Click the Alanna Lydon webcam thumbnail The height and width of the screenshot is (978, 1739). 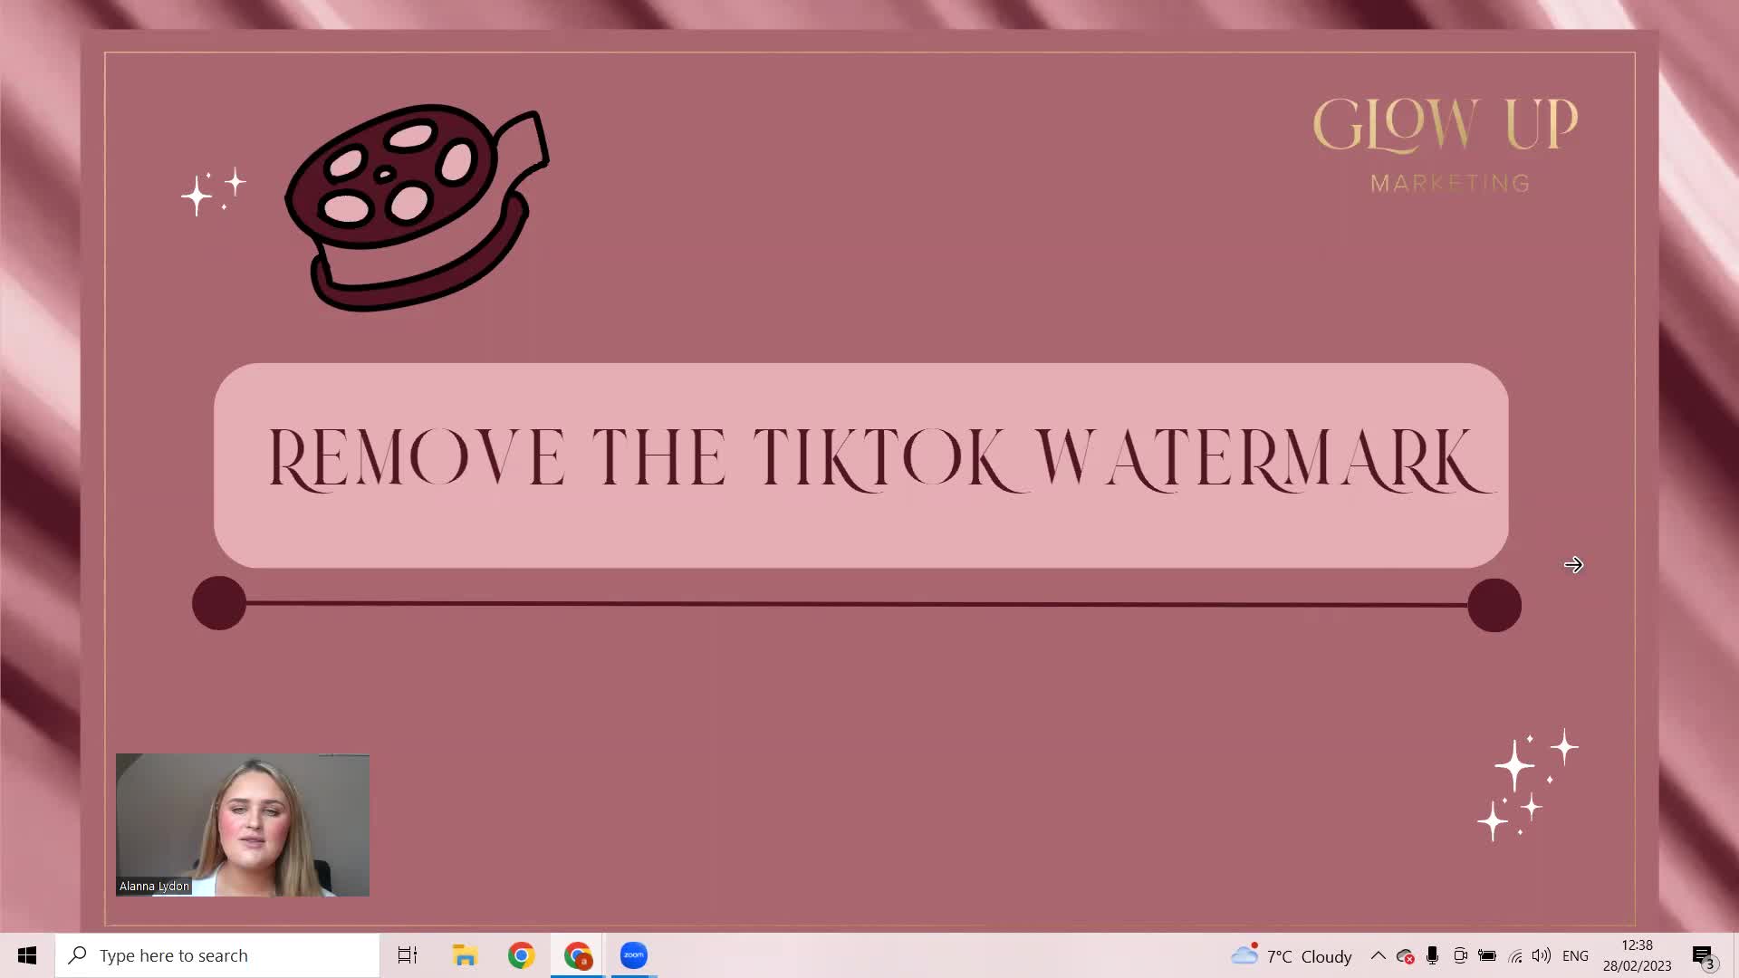(243, 825)
